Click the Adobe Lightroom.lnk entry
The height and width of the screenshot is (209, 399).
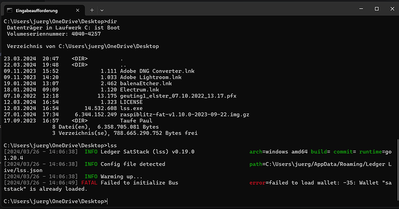(x=151, y=77)
